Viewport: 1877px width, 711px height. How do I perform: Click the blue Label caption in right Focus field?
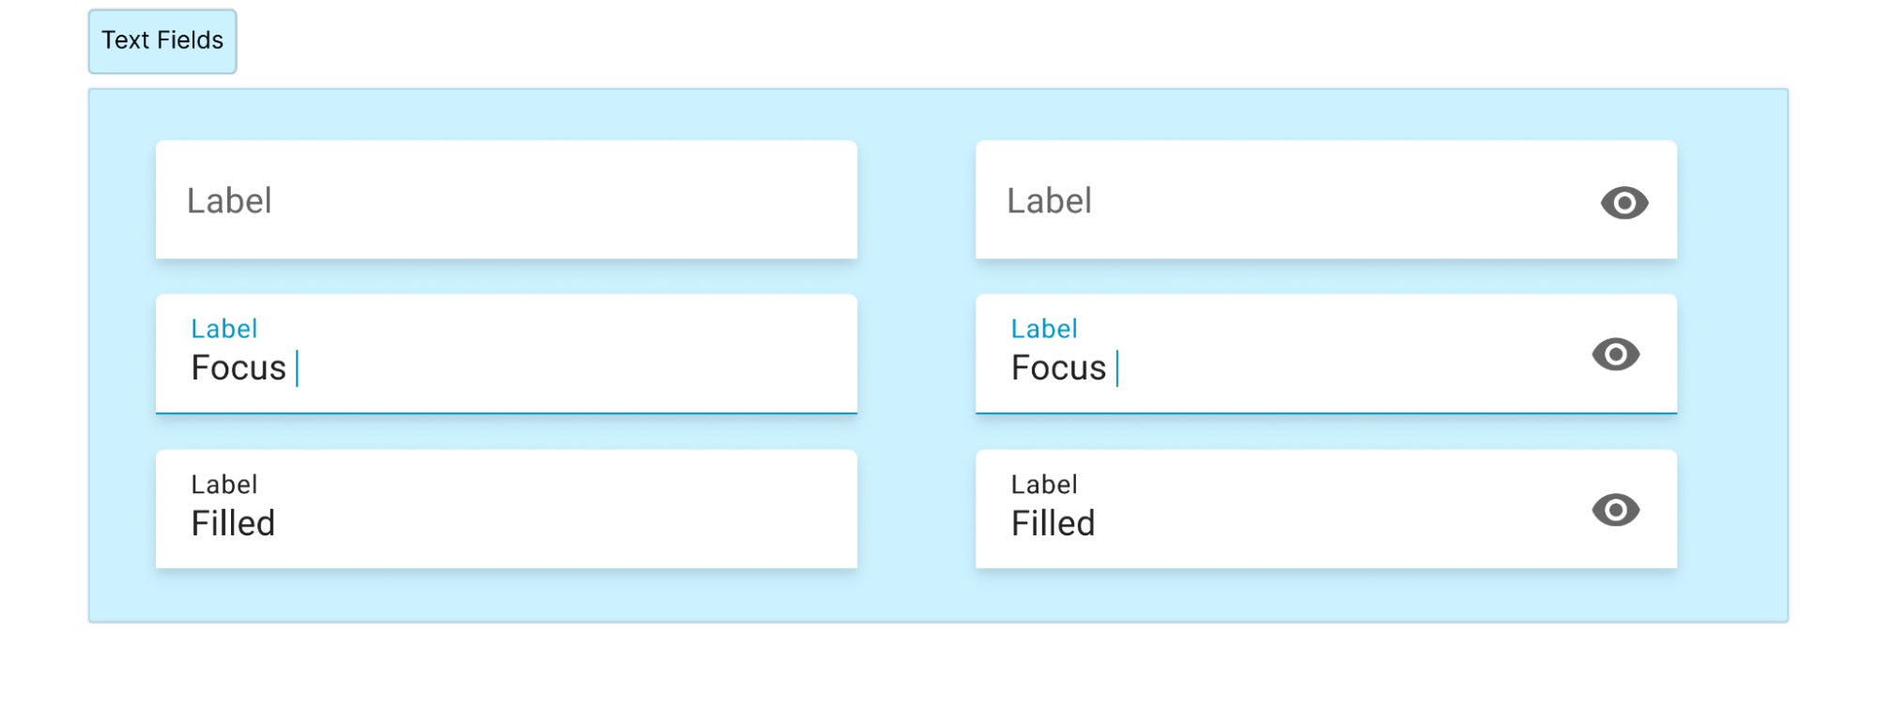[1043, 329]
